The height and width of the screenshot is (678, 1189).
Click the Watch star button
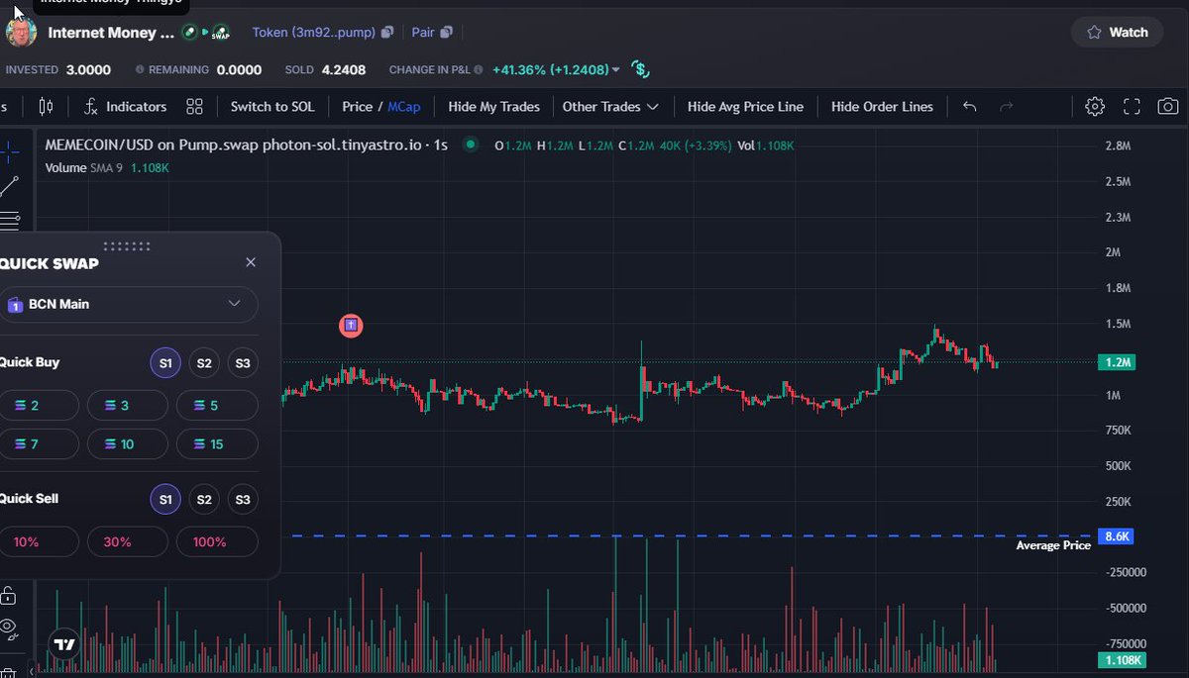(x=1118, y=32)
